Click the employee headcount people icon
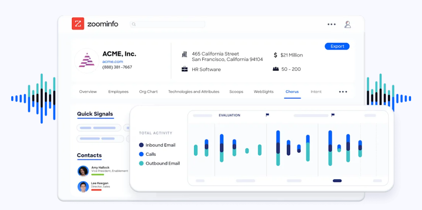Viewport: 422px width, 210px height. point(275,69)
